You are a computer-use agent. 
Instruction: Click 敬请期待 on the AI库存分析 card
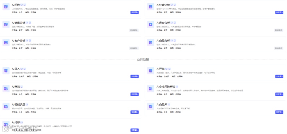click(278, 30)
